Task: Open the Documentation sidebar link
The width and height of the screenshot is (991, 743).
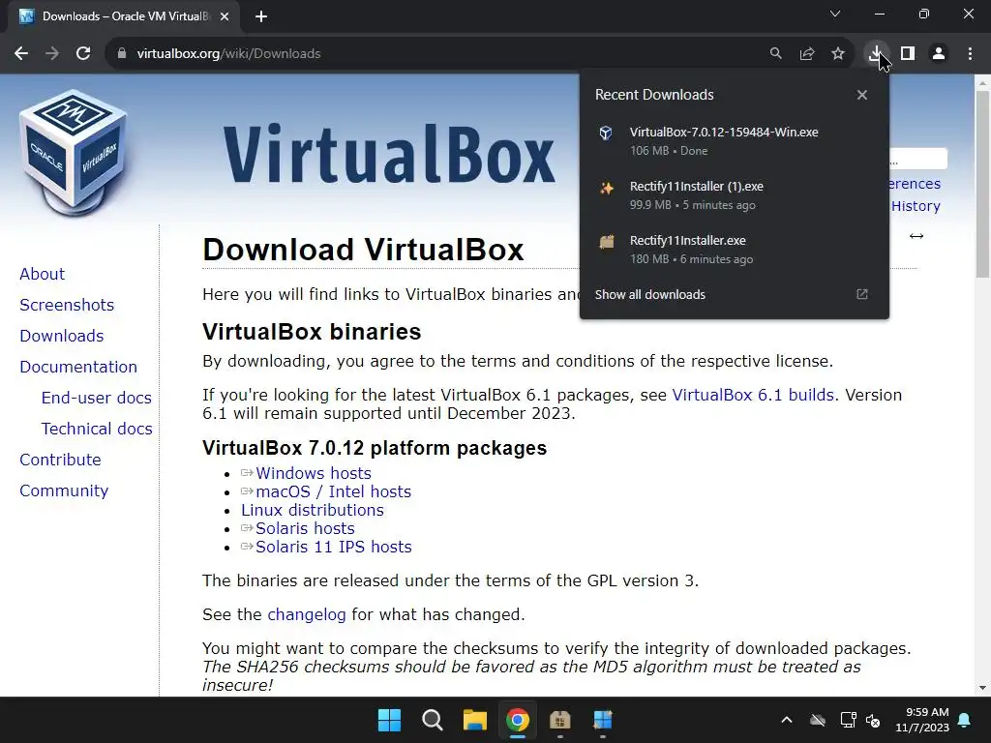Action: click(x=78, y=367)
